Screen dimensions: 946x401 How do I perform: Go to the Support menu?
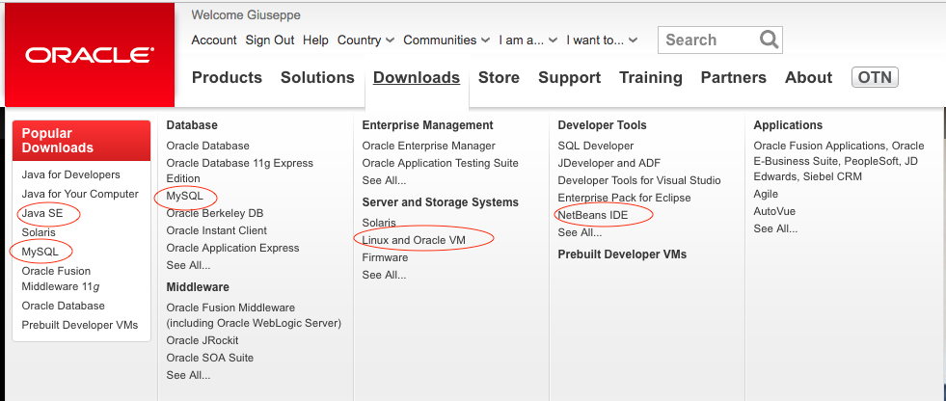[569, 78]
